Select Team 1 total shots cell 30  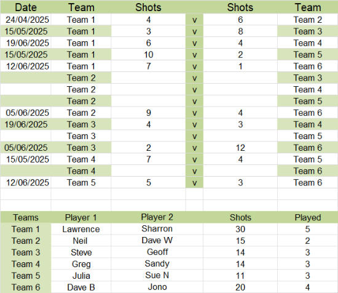coord(240,229)
